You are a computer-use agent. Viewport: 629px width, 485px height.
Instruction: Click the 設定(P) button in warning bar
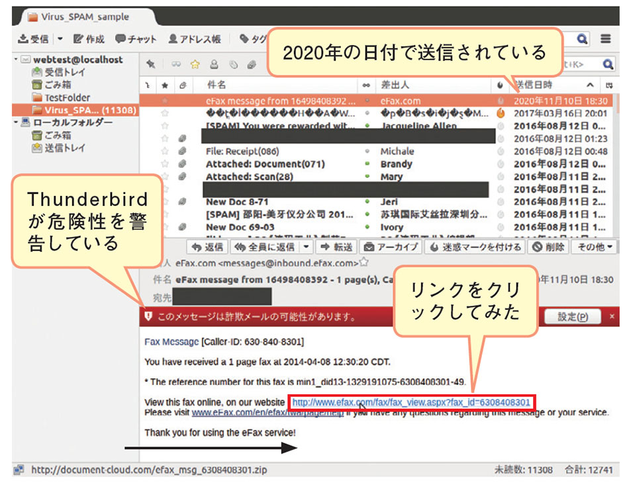click(573, 317)
